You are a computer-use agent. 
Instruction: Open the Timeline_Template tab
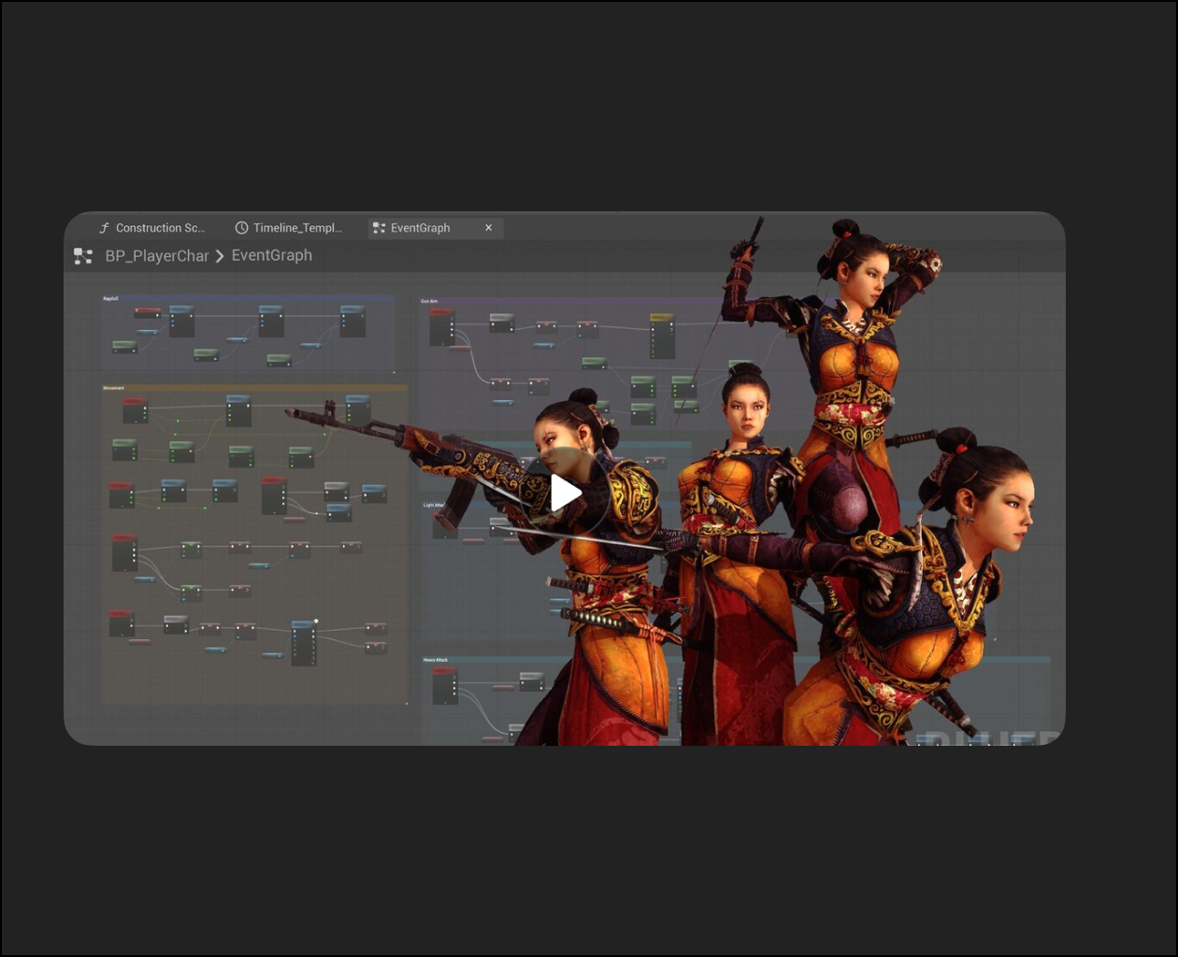[296, 228]
